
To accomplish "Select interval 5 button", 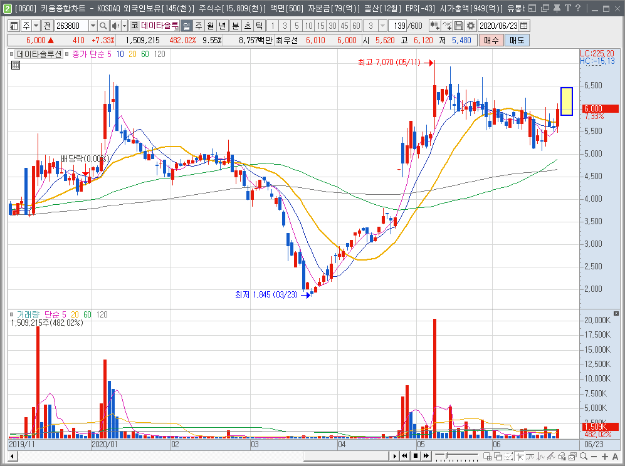I will tap(297, 26).
